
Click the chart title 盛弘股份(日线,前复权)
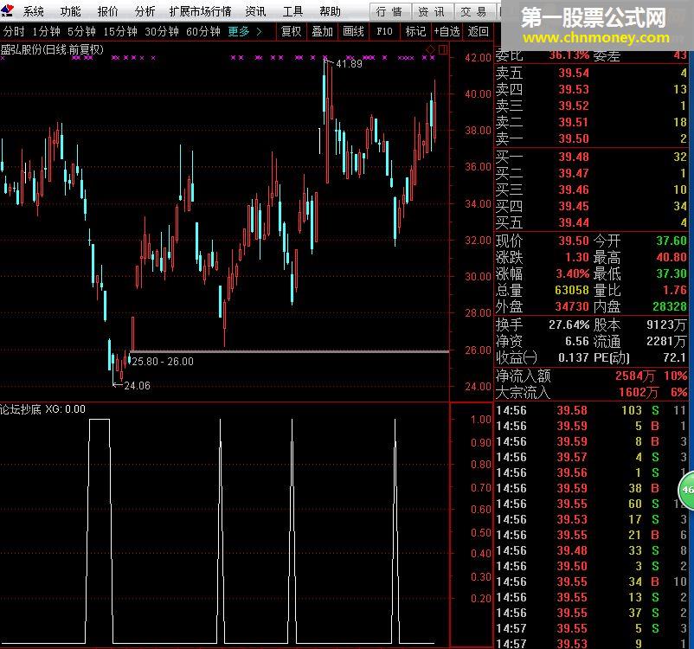point(52,49)
